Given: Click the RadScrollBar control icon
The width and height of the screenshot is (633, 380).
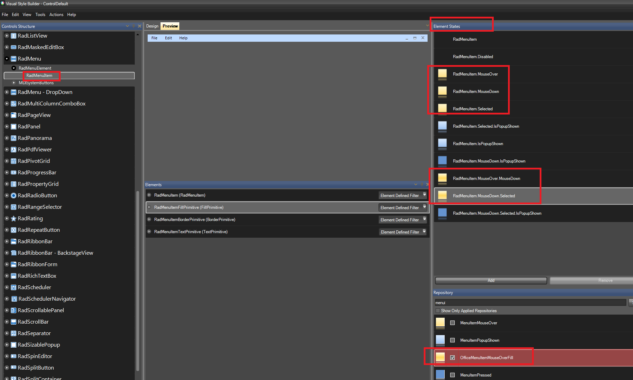Looking at the screenshot, I should tap(14, 322).
